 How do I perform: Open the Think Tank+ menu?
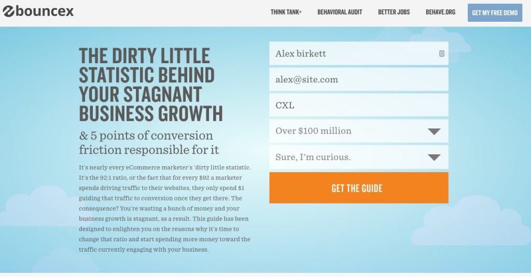[x=286, y=12]
